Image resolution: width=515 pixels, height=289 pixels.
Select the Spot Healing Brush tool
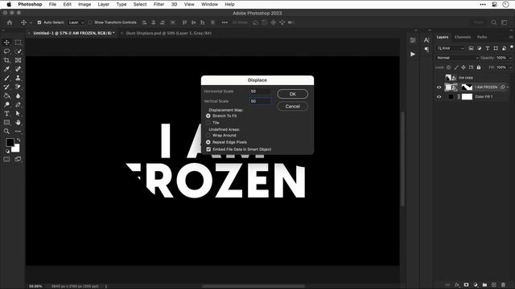18,69
